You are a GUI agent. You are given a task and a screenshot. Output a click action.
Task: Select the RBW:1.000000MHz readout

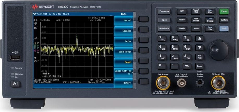tap(43, 82)
